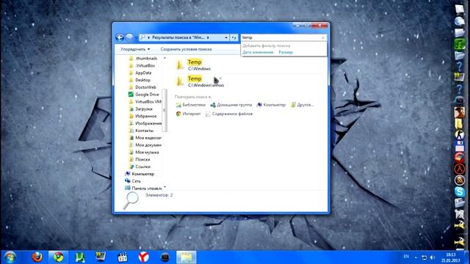Repeat search in Домашняя группа
Image resolution: width=470 pixels, height=264 pixels.
pyautogui.click(x=231, y=105)
